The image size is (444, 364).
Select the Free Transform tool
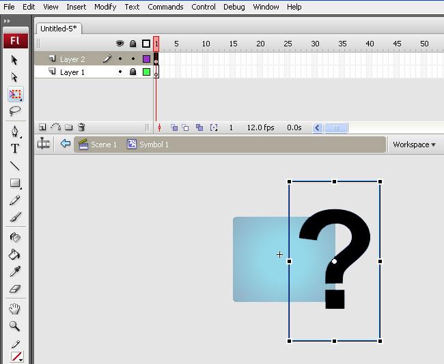(15, 94)
